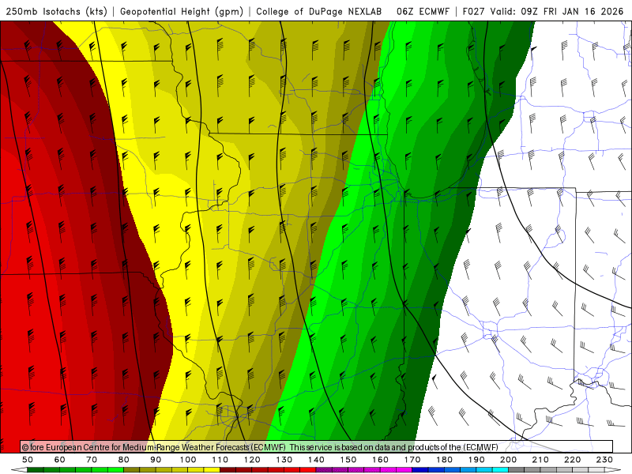Click the 170 label on the color scale

tap(412, 460)
